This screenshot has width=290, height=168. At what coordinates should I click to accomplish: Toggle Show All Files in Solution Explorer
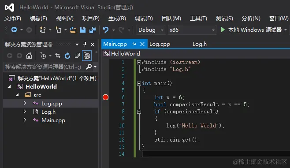pyautogui.click(x=87, y=56)
